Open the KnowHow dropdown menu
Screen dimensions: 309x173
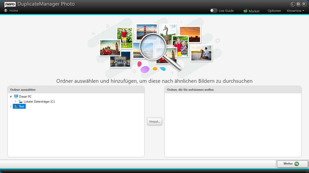295,11
